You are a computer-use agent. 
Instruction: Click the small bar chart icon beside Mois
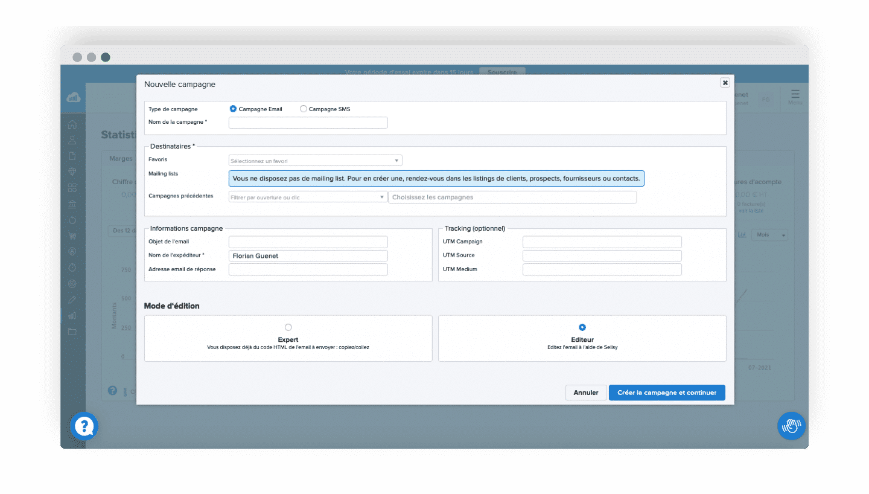[x=742, y=234]
